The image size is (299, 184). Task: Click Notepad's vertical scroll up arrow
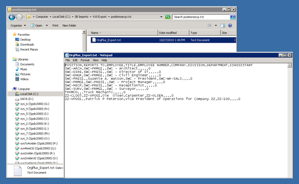[289, 65]
